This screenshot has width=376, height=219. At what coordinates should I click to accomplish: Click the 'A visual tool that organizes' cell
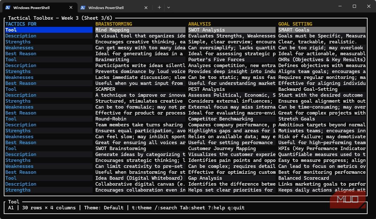tap(140, 36)
